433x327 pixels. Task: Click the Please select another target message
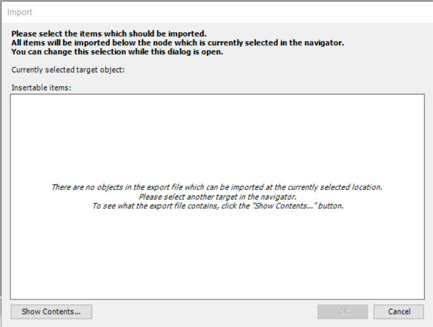218,197
